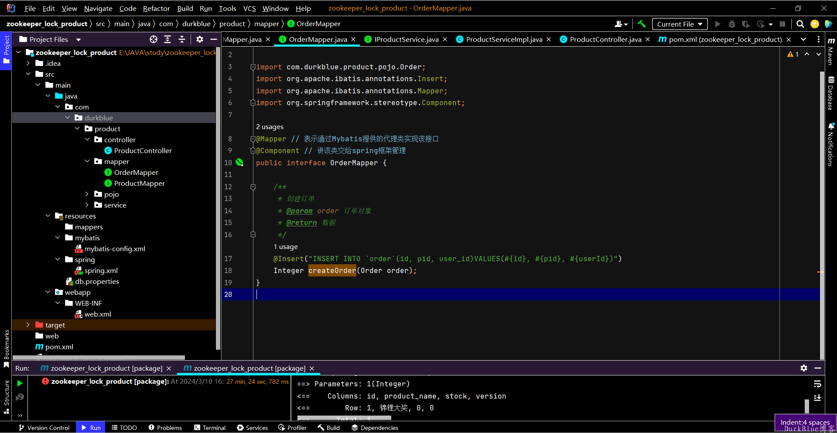Show hidden editor tabs chevron dropdown
Screen dimensions: 837x433
click(803, 39)
